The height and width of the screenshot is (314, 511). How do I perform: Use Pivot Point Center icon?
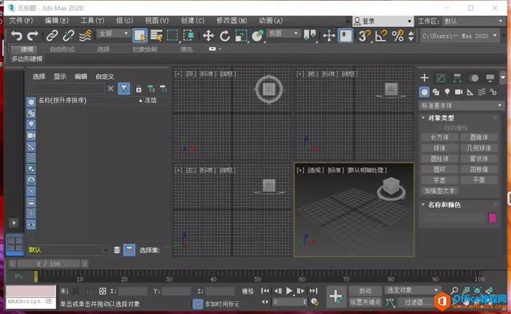[x=310, y=35]
